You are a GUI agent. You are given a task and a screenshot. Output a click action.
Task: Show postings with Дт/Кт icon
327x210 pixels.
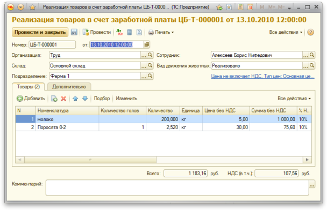point(119,32)
